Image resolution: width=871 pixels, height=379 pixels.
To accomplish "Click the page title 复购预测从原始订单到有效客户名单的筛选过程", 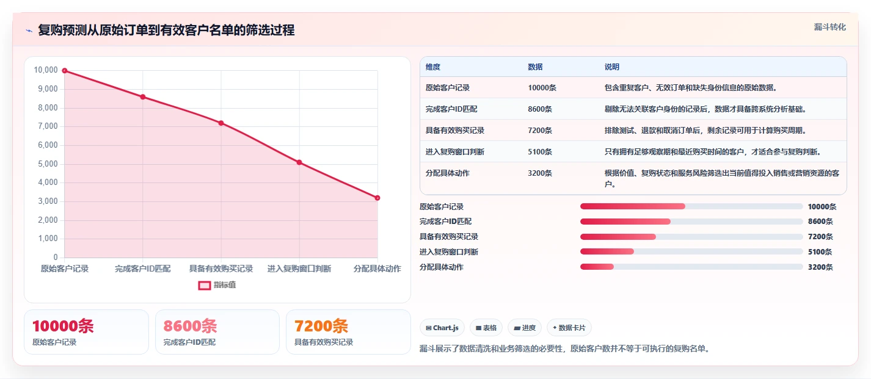I will tap(166, 31).
